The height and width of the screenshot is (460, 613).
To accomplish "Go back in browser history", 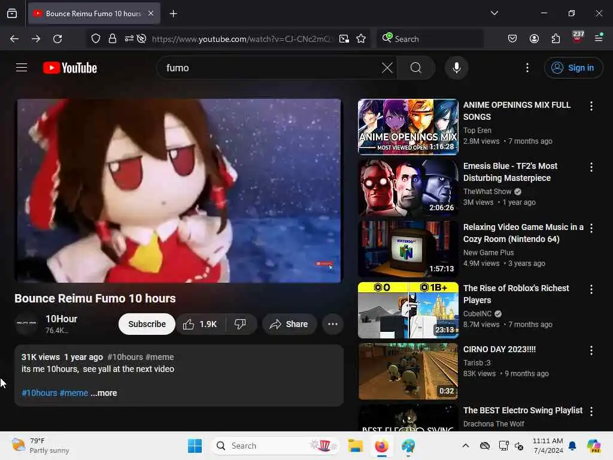I will pyautogui.click(x=14, y=39).
